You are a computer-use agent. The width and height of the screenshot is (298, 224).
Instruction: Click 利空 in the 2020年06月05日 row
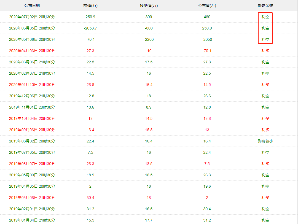point(265,28)
